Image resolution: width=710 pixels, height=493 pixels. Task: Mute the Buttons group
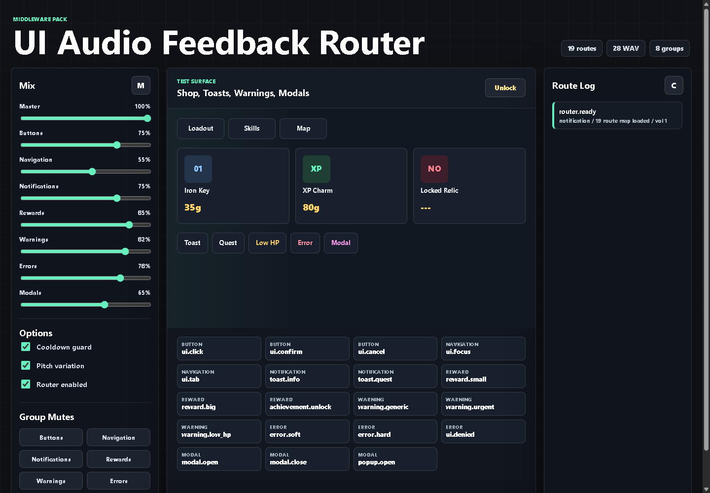point(51,437)
